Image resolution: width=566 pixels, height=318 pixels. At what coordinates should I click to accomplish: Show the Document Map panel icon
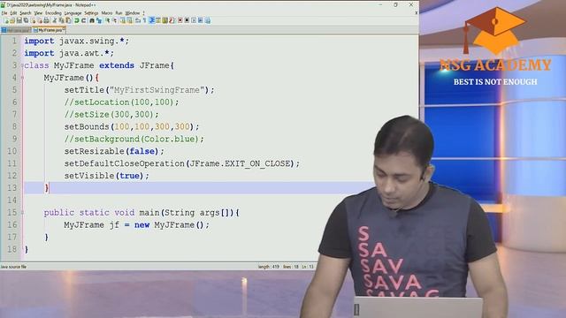point(164,20)
